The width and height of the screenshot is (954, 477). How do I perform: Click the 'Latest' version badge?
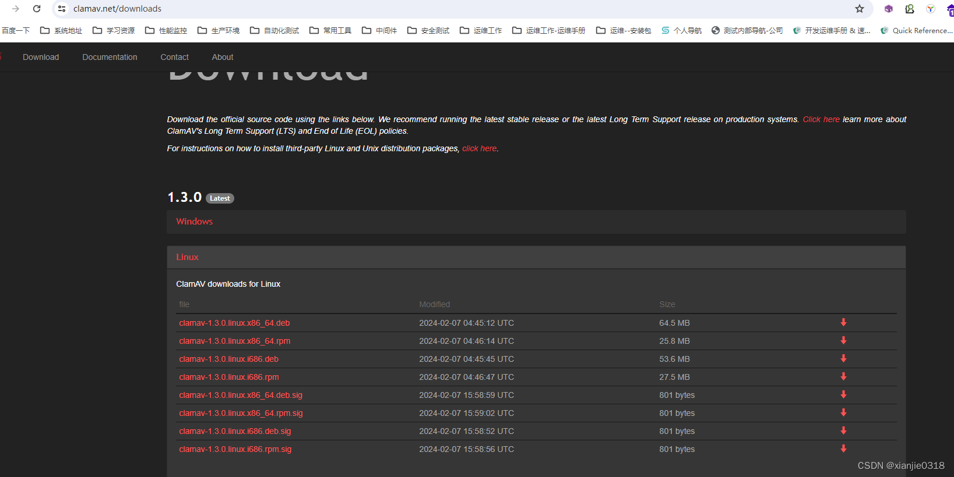[220, 198]
